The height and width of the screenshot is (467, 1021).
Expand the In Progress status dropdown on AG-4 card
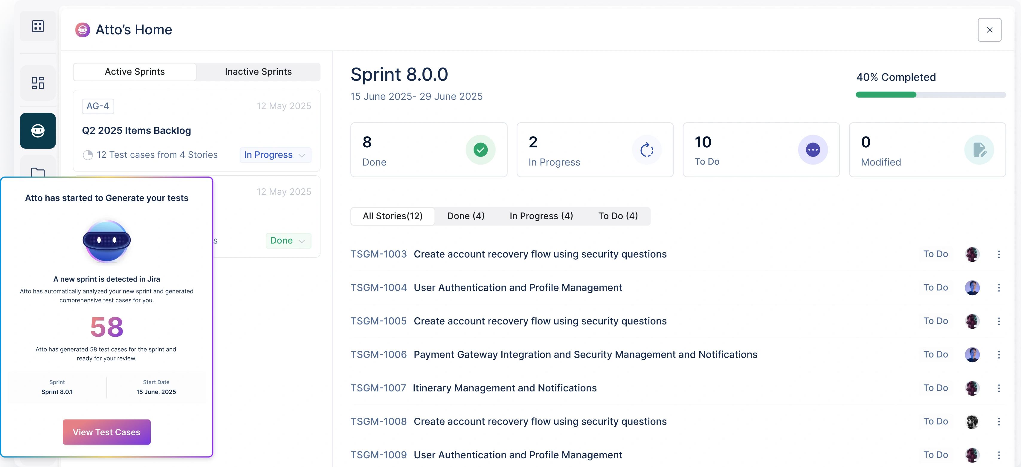[x=275, y=155]
